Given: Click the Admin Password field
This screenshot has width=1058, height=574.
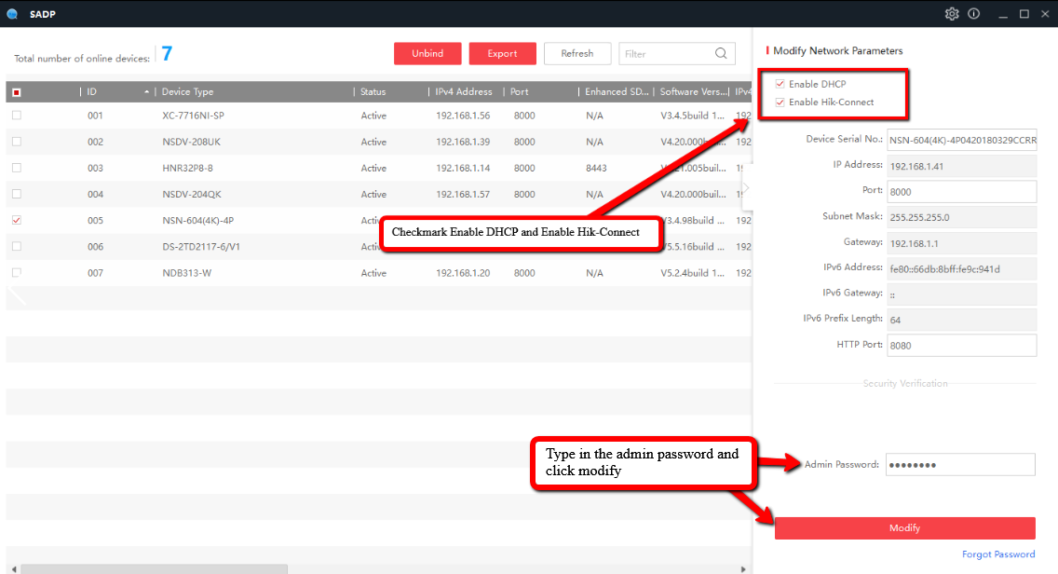Looking at the screenshot, I should pyautogui.click(x=960, y=465).
